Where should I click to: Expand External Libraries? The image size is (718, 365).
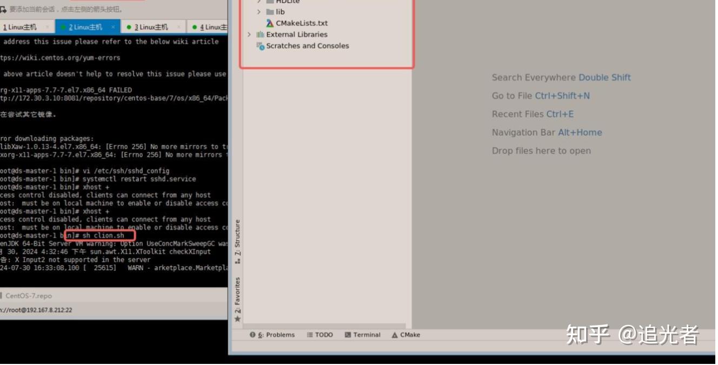pyautogui.click(x=248, y=34)
